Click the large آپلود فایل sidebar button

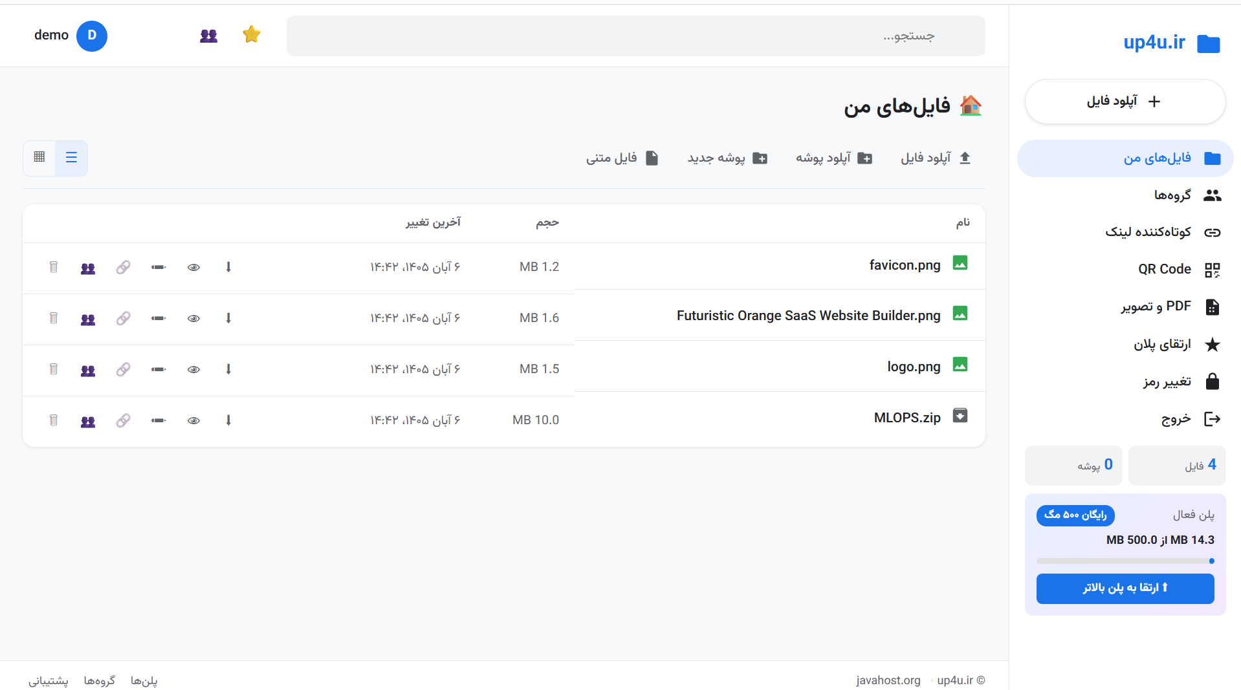1125,102
